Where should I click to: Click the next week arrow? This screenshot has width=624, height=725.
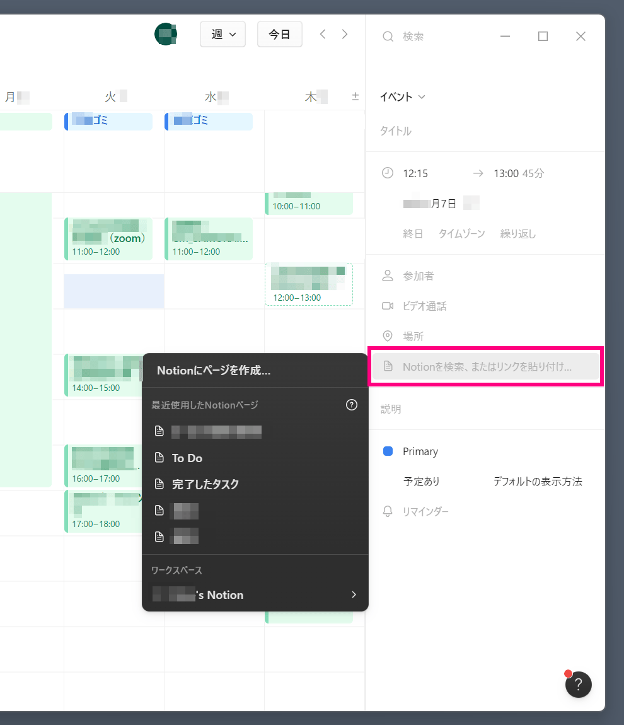coord(345,35)
